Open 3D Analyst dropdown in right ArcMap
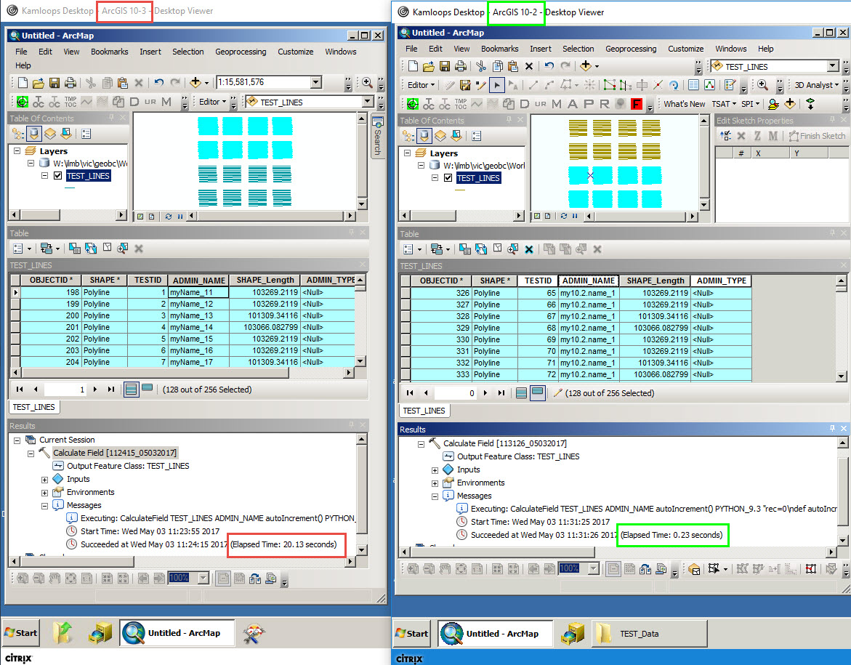The width and height of the screenshot is (851, 665). 816,85
